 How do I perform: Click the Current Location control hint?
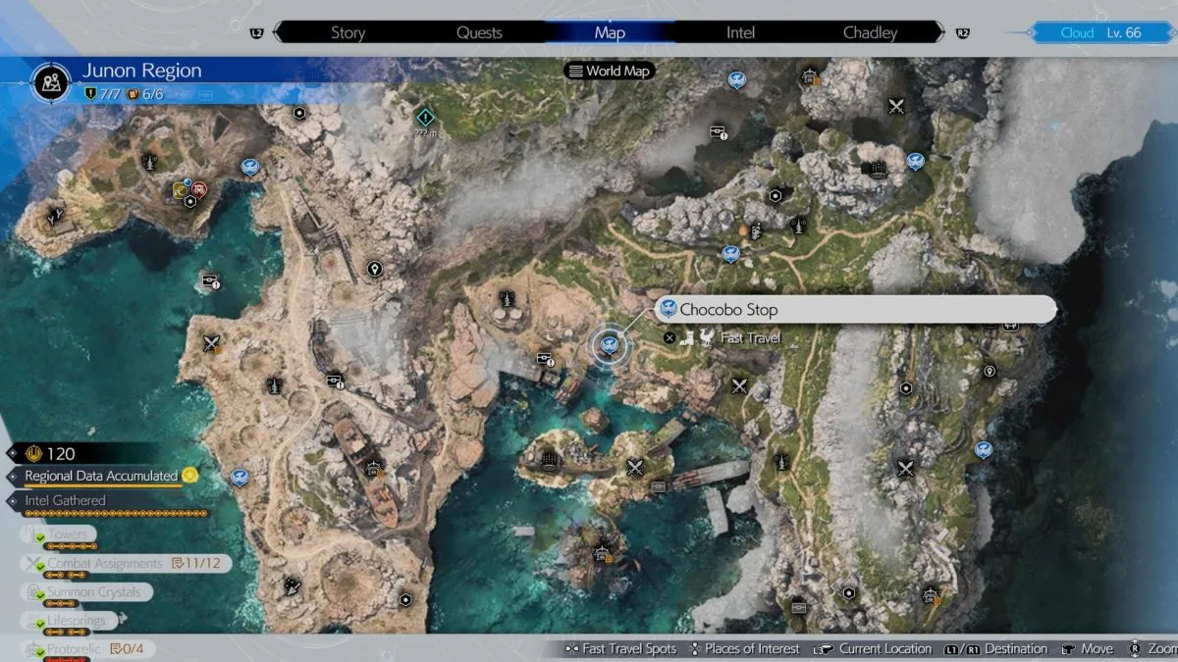[872, 648]
